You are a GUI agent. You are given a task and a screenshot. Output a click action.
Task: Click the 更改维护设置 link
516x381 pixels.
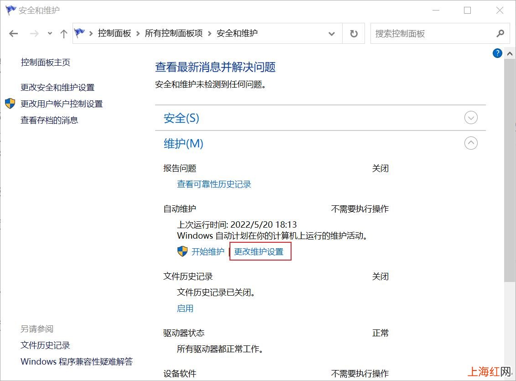(259, 252)
